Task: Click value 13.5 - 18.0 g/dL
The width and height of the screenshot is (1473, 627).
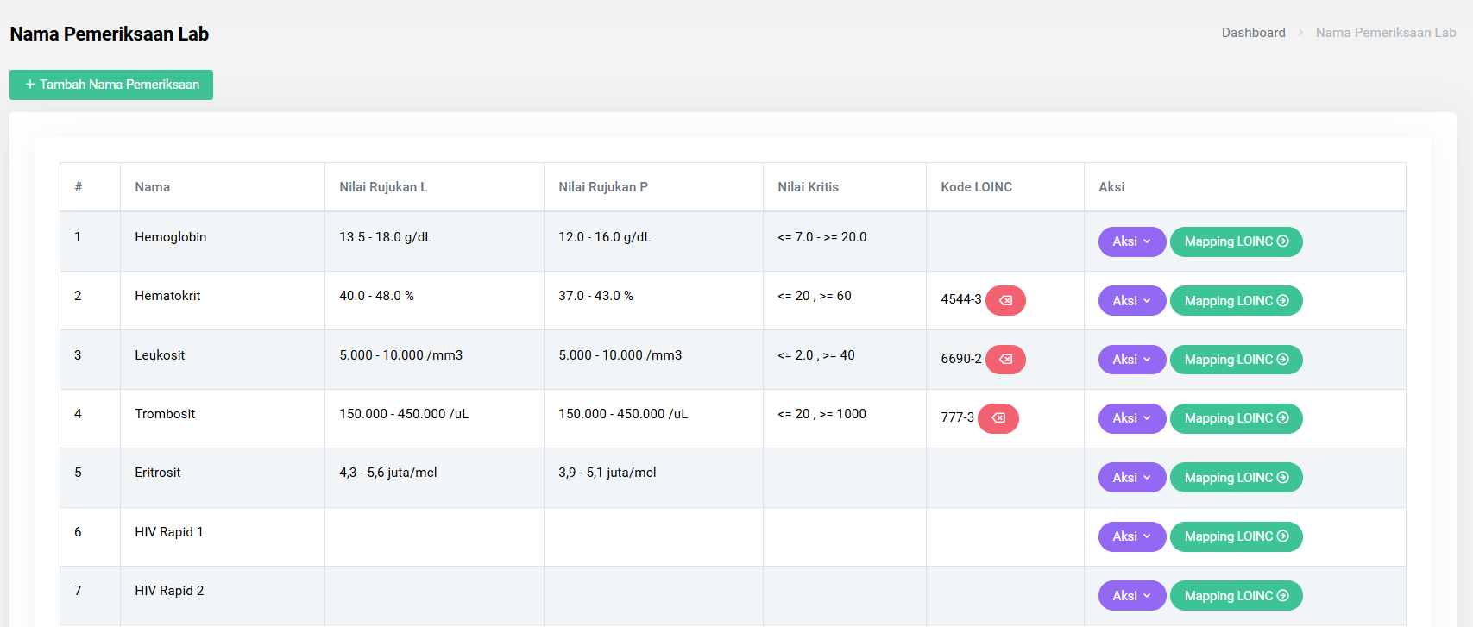Action: 386,237
